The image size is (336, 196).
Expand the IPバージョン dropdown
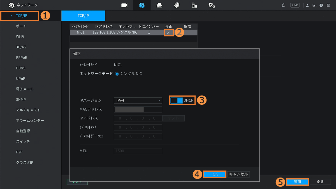(138, 101)
